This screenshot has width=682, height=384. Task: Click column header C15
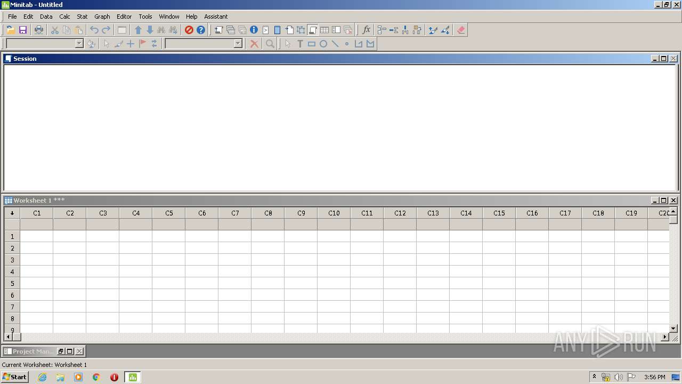pos(499,213)
